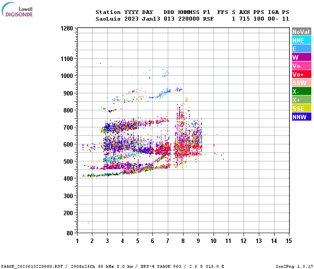Click the Station header label

(x=108, y=12)
